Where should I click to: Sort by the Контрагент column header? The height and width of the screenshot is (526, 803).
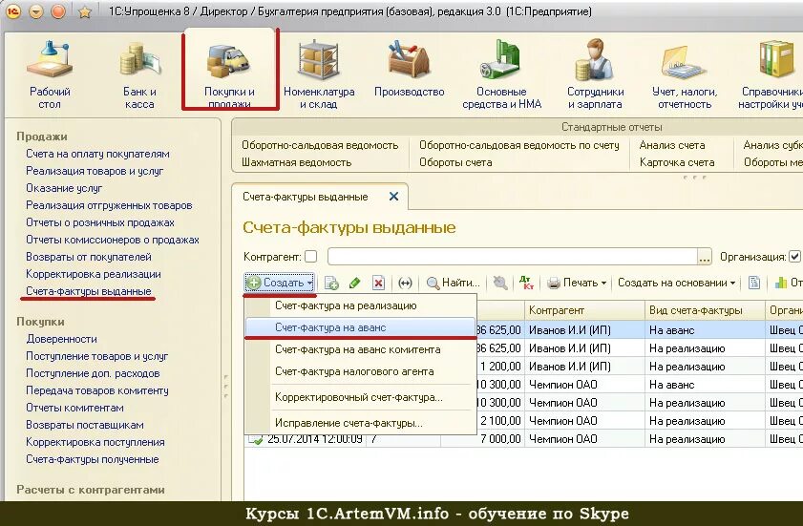pos(584,310)
